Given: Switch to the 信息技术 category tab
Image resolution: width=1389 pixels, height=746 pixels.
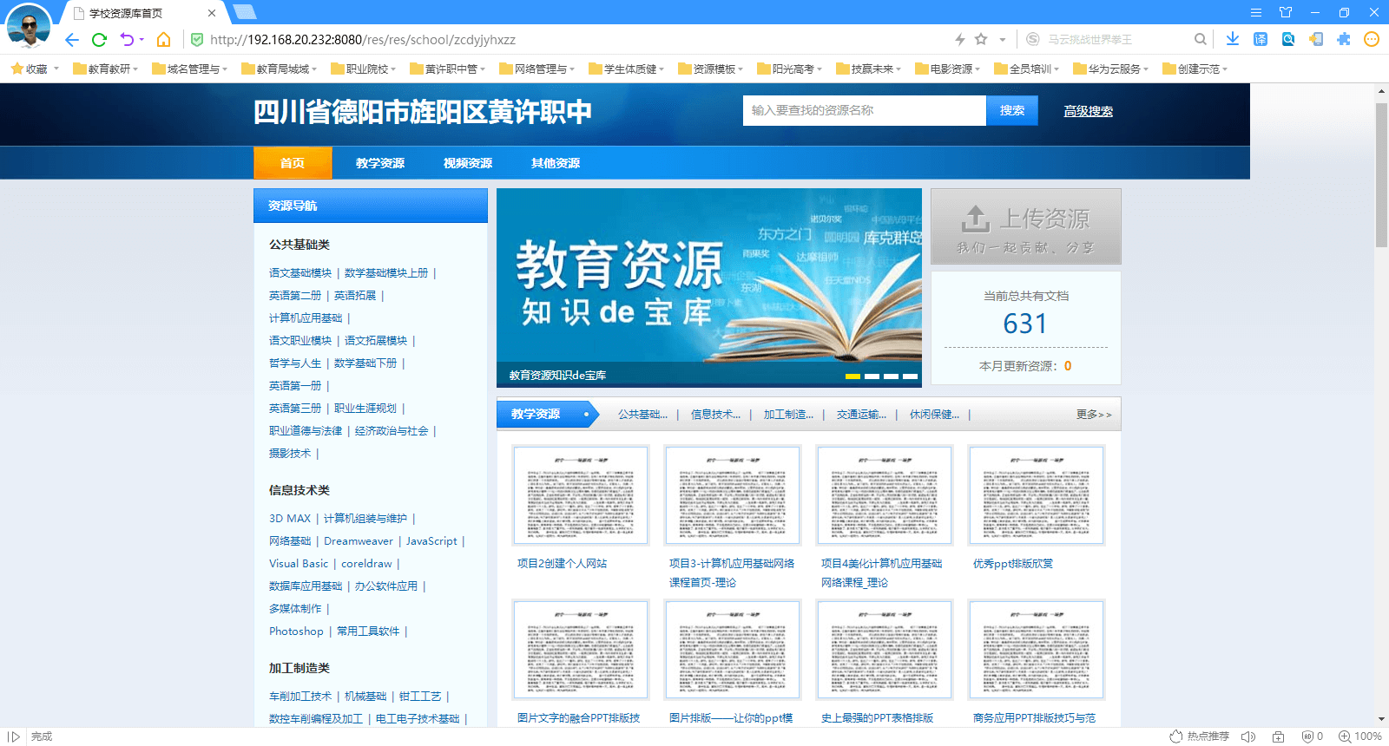Looking at the screenshot, I should click(715, 415).
